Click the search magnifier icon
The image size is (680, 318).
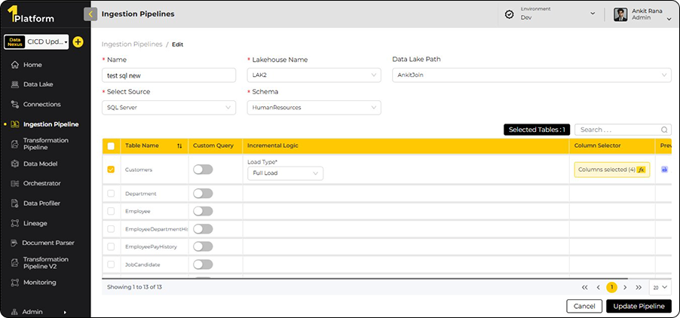point(664,130)
